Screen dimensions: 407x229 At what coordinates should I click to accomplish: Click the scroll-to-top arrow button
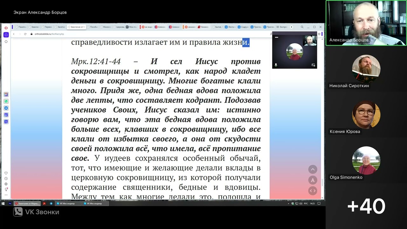coord(313,170)
